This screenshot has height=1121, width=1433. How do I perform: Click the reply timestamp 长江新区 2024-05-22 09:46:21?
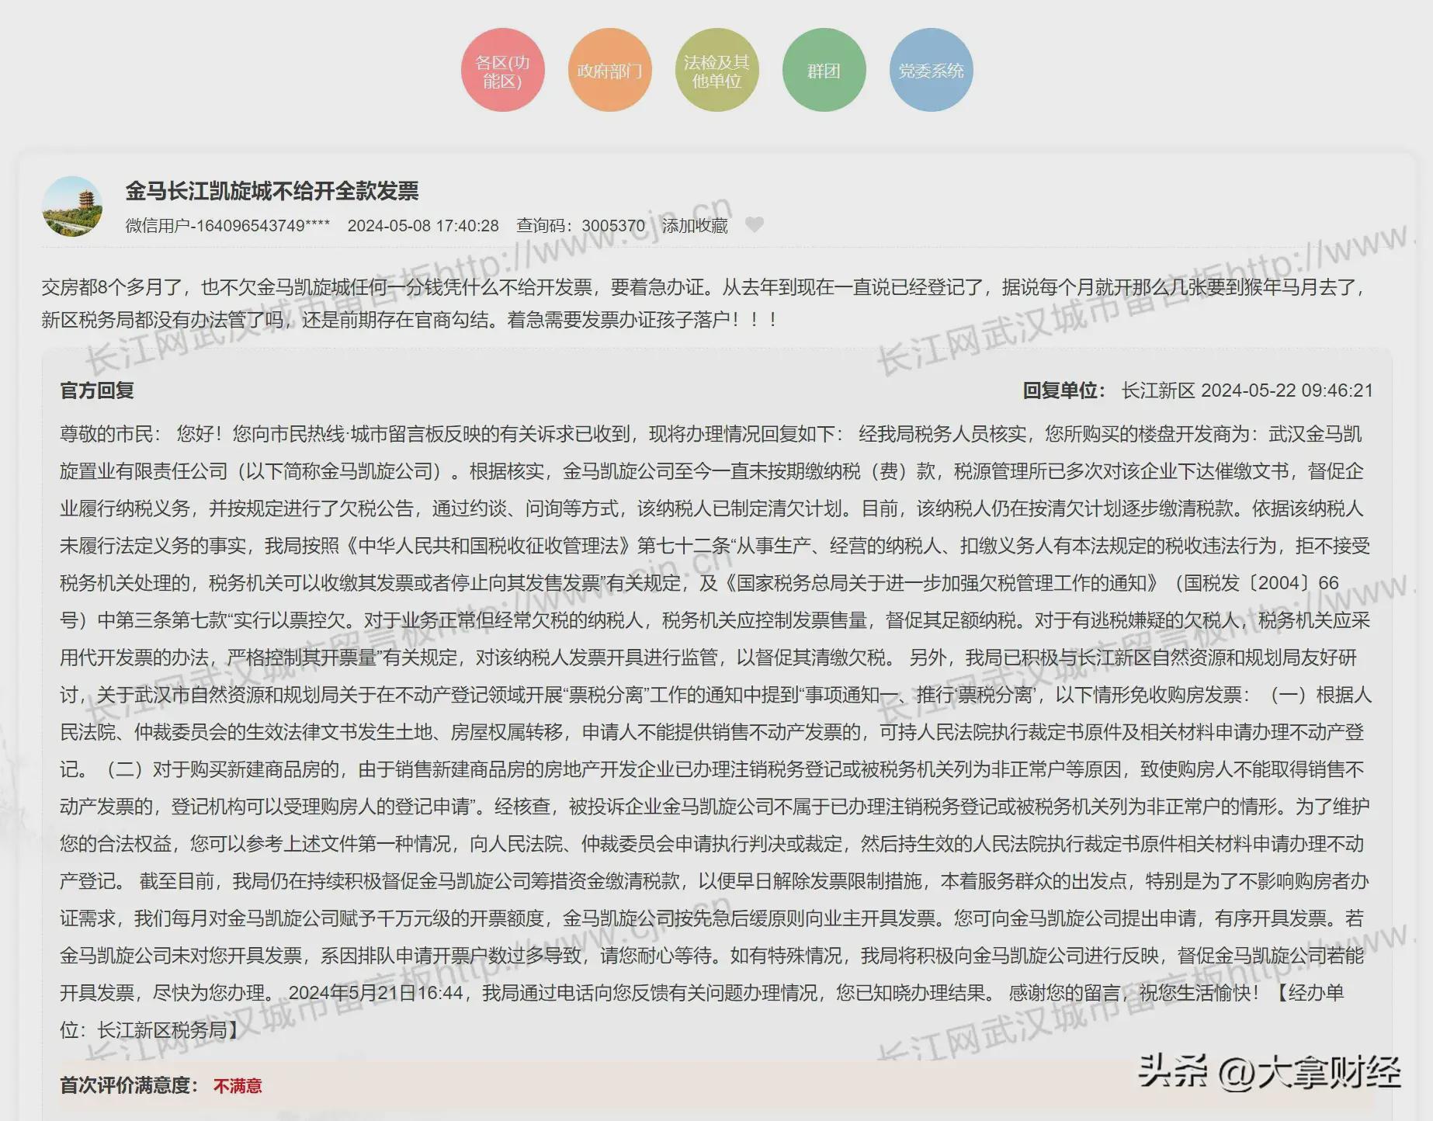click(1247, 390)
